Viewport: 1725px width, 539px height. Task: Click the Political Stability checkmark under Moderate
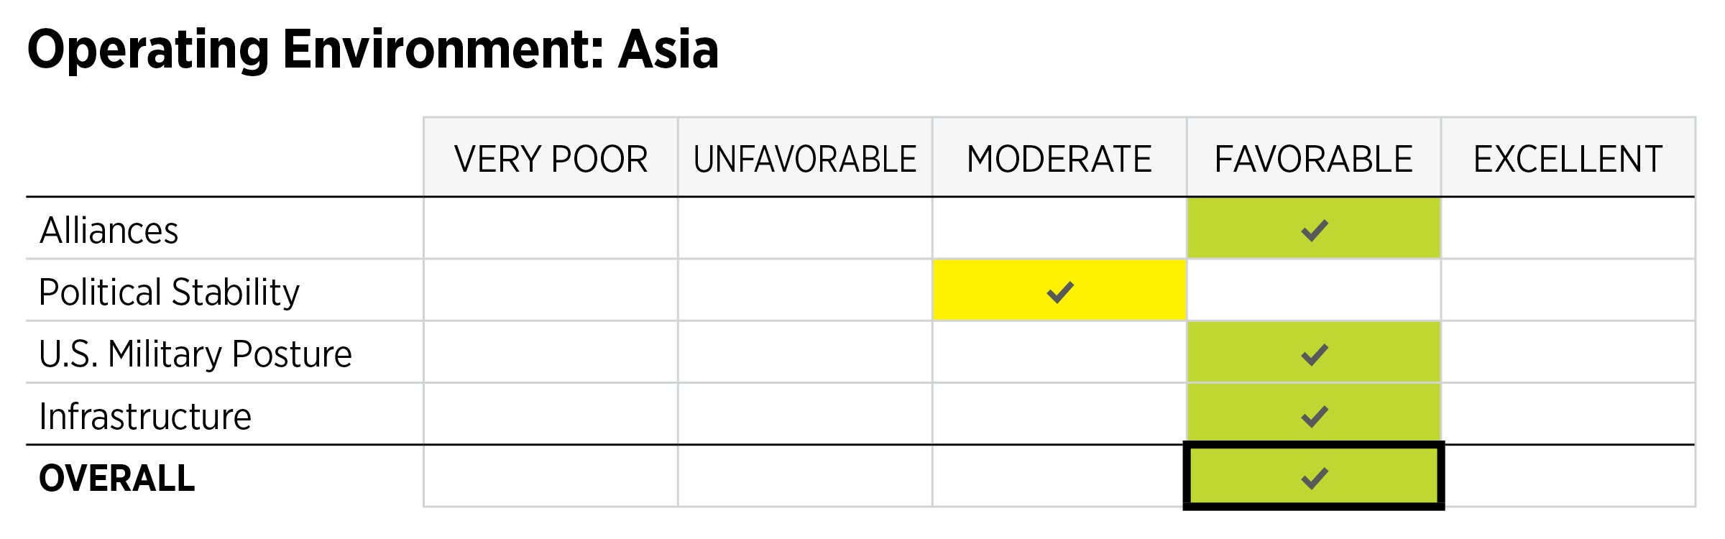(1059, 292)
